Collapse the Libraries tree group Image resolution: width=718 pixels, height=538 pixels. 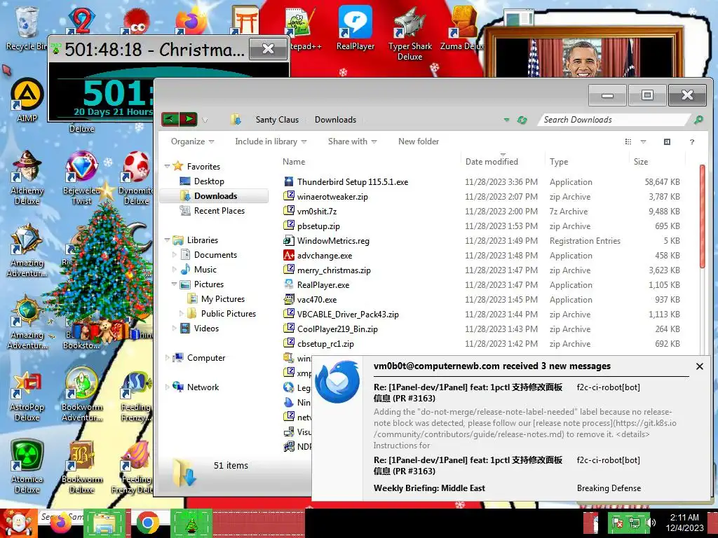point(167,240)
